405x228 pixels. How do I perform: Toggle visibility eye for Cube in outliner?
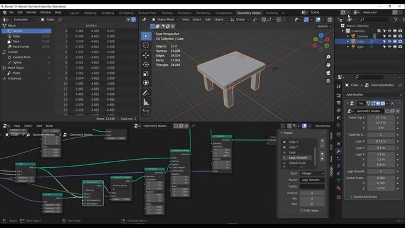(390, 41)
